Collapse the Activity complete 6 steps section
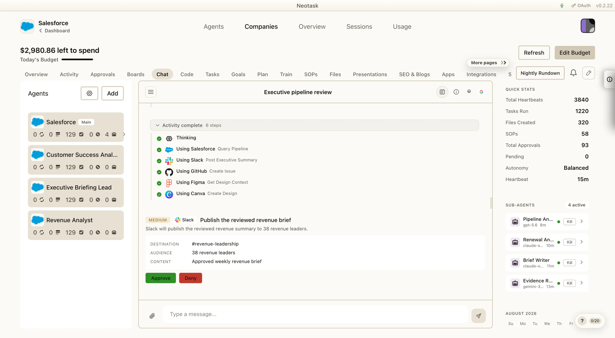This screenshot has height=338, width=615. coord(314,125)
